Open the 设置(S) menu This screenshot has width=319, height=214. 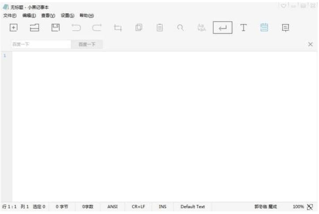click(67, 15)
